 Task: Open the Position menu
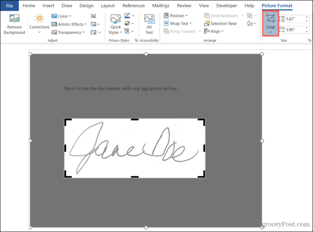tap(176, 16)
